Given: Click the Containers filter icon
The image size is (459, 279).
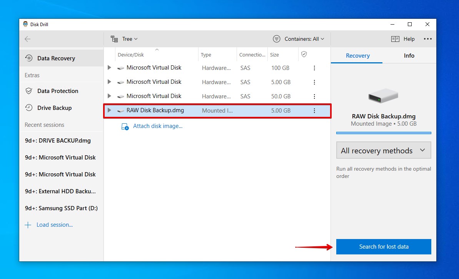Looking at the screenshot, I should click(x=276, y=39).
